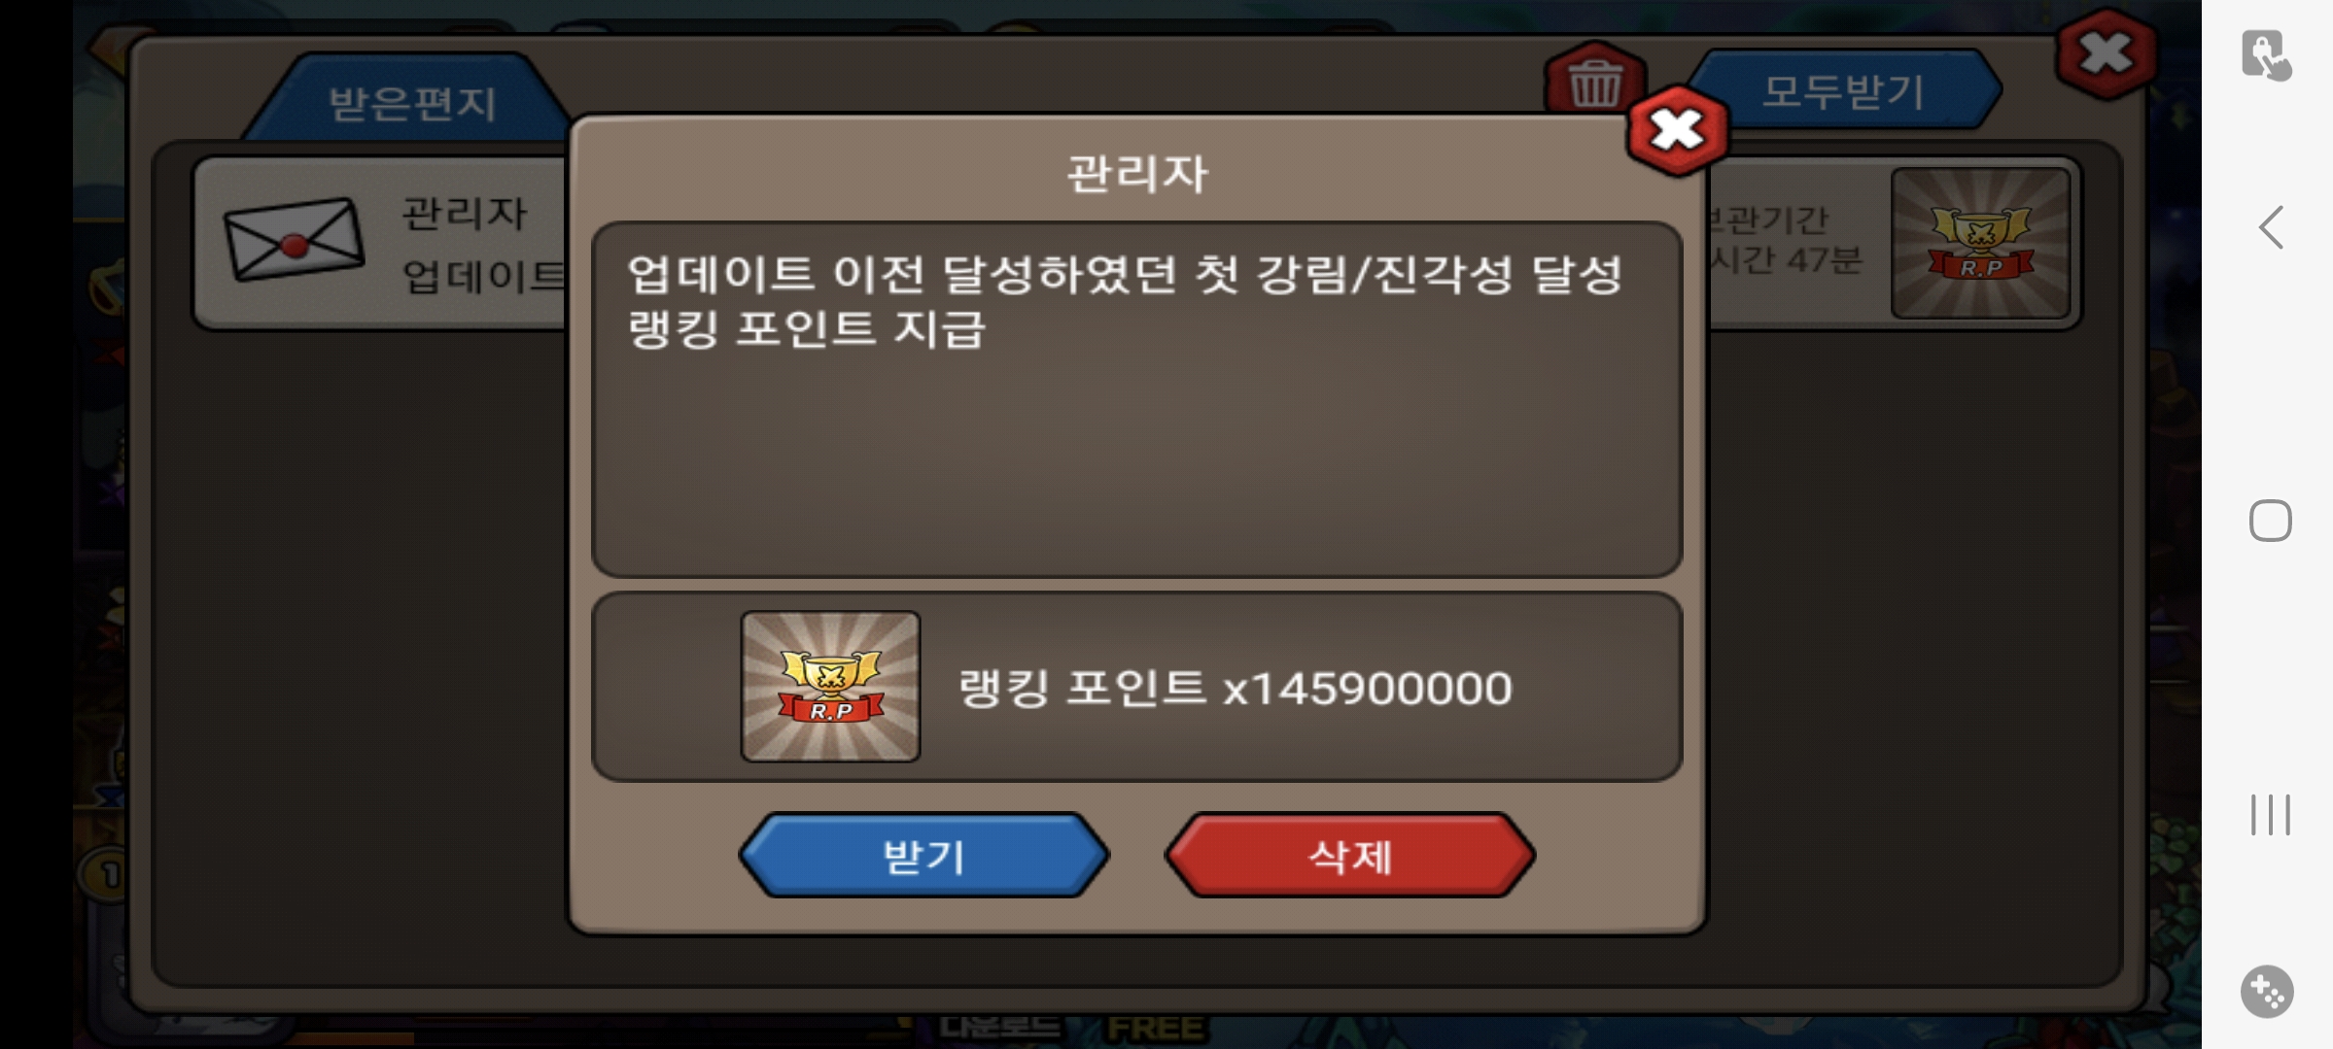This screenshot has height=1049, width=2333.
Task: Close the 관리자 message popup
Action: (x=1677, y=130)
